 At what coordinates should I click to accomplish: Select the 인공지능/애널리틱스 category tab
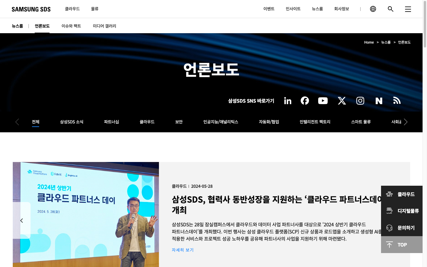point(221,122)
